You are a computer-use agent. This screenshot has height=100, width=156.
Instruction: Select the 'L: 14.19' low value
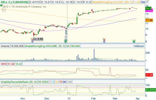click(67, 2)
